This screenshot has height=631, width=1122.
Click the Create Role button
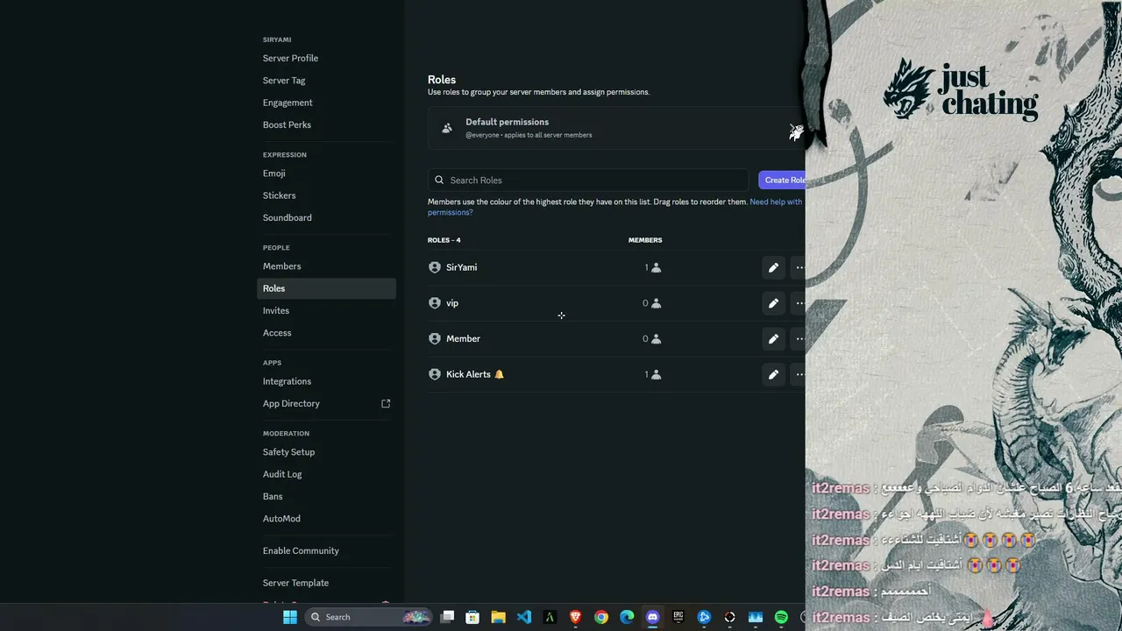[783, 181]
